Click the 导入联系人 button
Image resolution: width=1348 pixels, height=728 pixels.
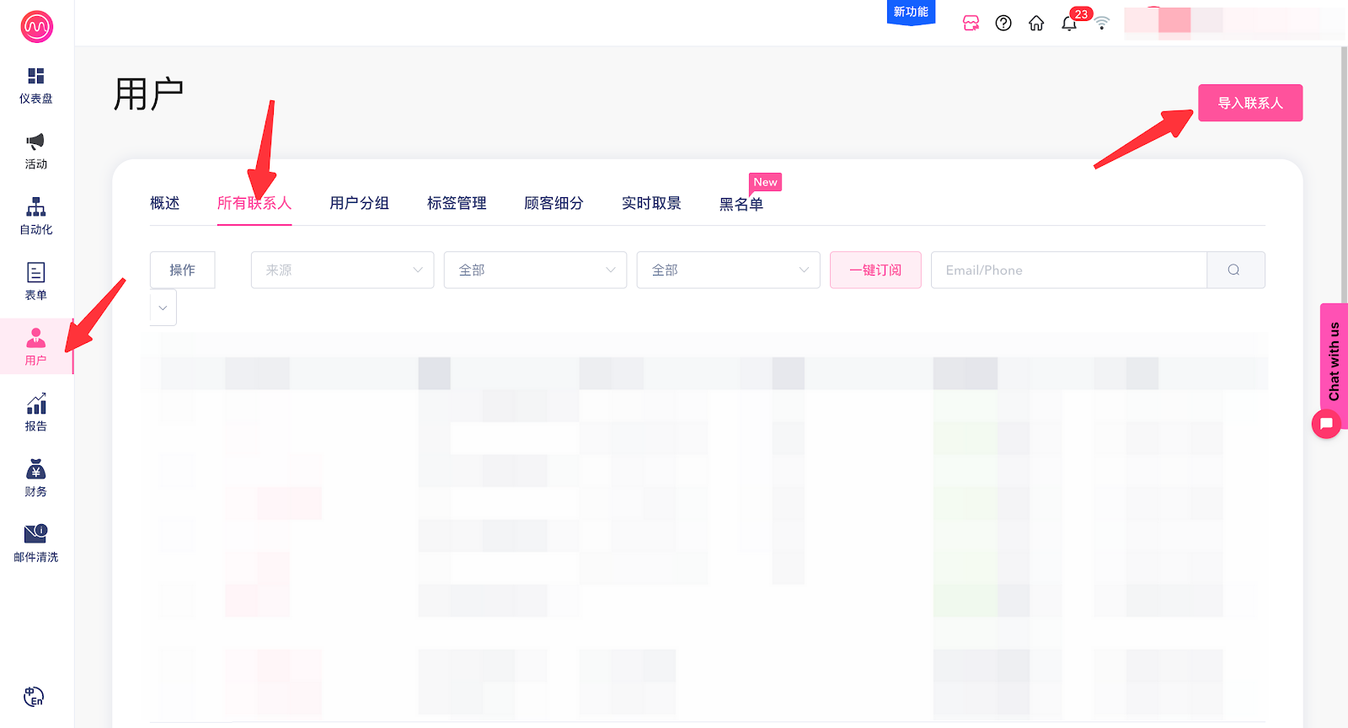tap(1250, 103)
